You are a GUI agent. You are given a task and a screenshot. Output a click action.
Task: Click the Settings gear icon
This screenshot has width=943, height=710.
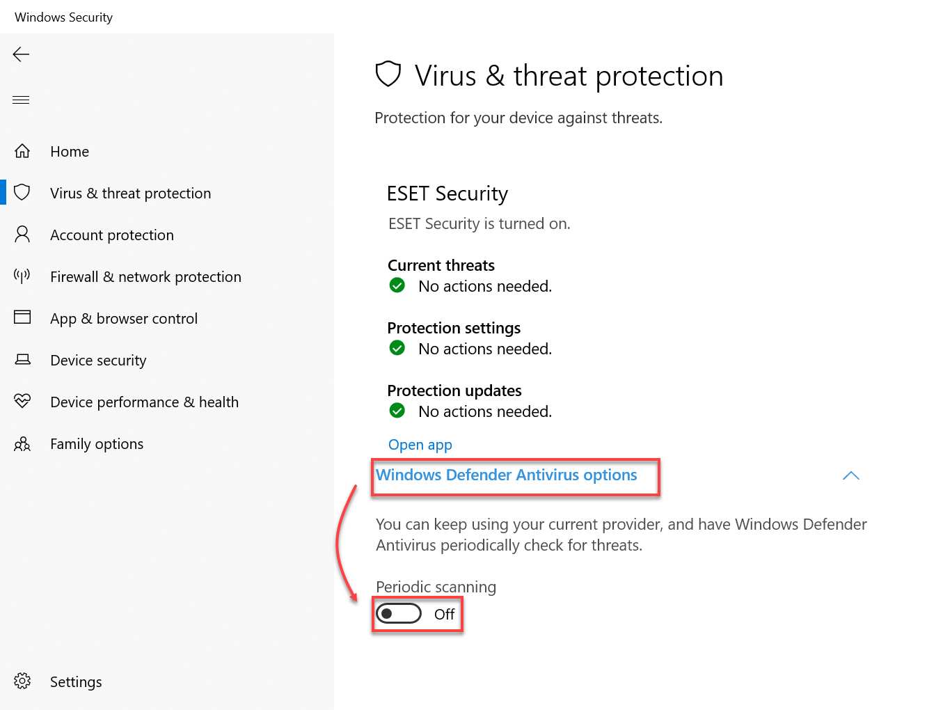pyautogui.click(x=22, y=681)
